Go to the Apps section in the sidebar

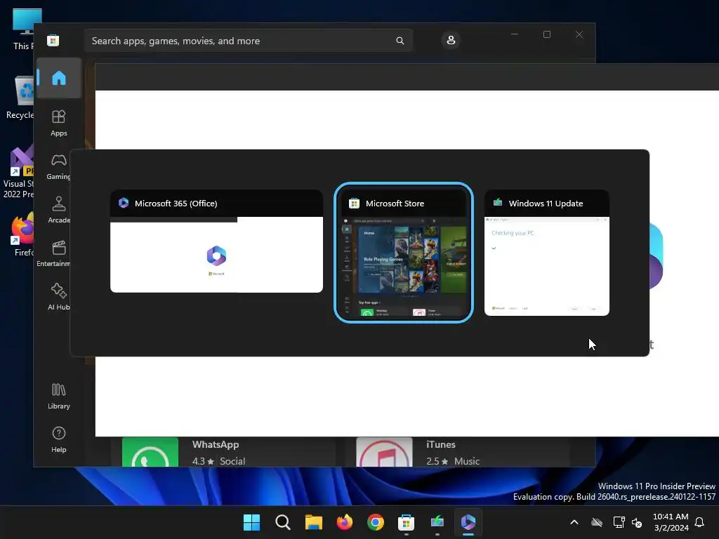tap(59, 123)
